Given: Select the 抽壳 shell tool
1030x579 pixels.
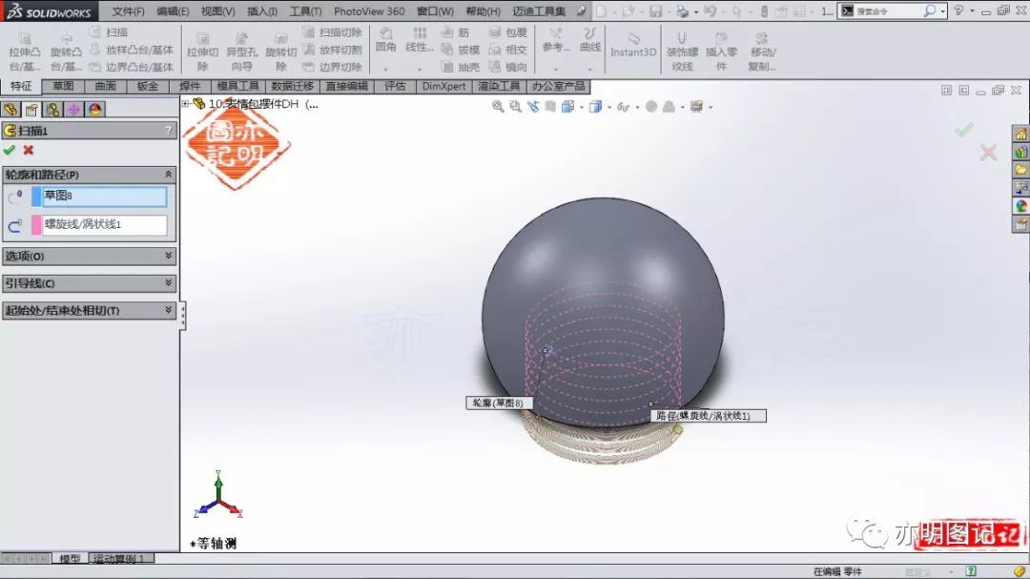Looking at the screenshot, I should pos(460,67).
